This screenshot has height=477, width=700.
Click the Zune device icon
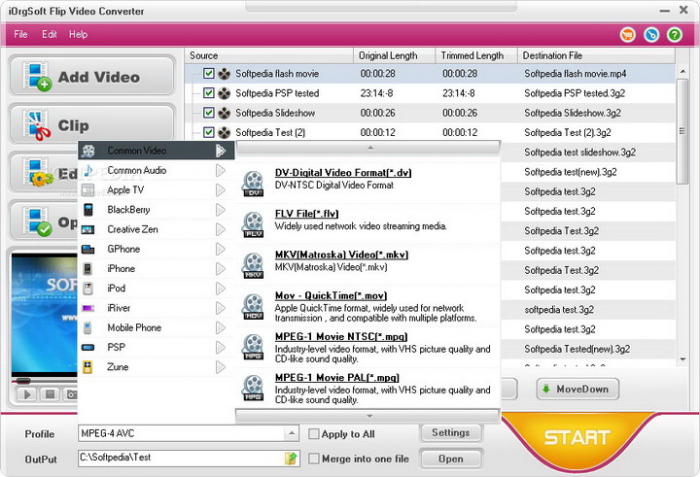coord(87,367)
